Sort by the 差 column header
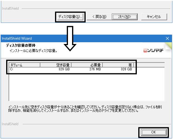This screenshot has height=139, width=173. pyautogui.click(x=118, y=65)
